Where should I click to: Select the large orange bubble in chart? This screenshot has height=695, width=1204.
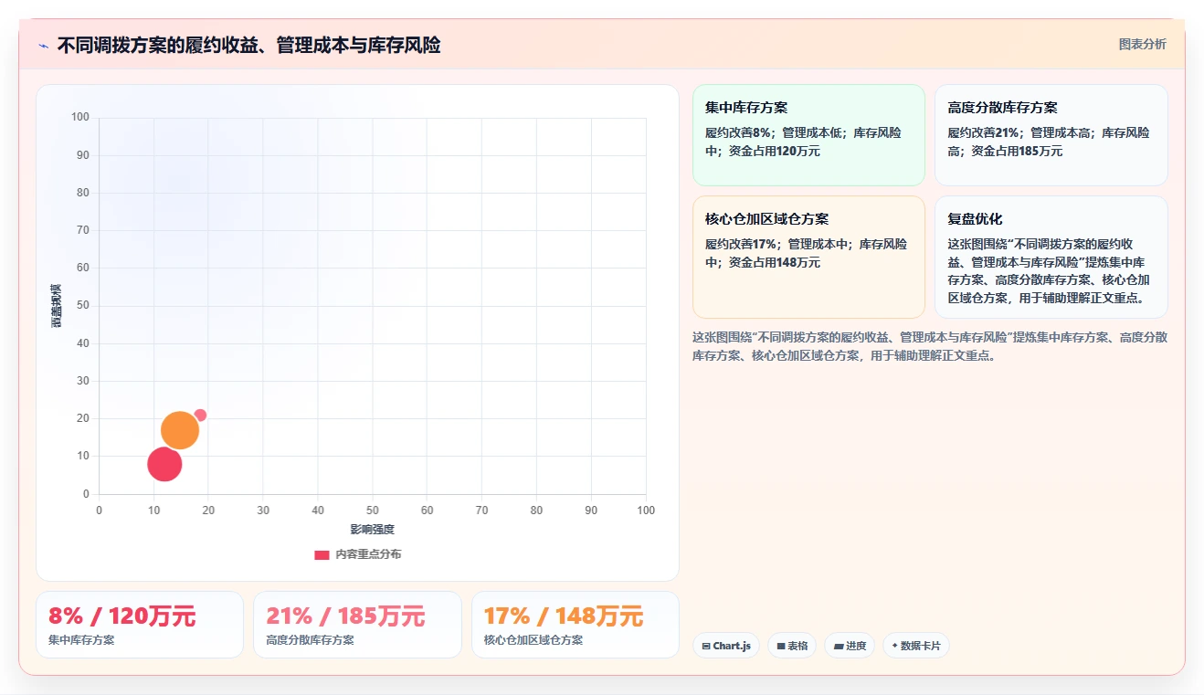click(180, 430)
